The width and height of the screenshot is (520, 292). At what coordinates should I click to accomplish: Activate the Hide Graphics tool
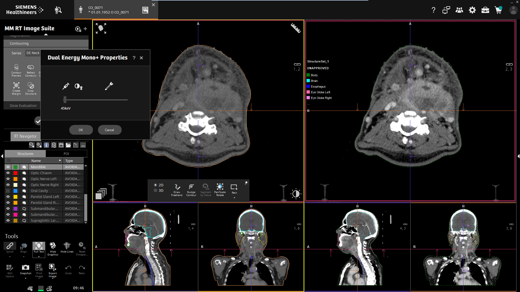[53, 248]
